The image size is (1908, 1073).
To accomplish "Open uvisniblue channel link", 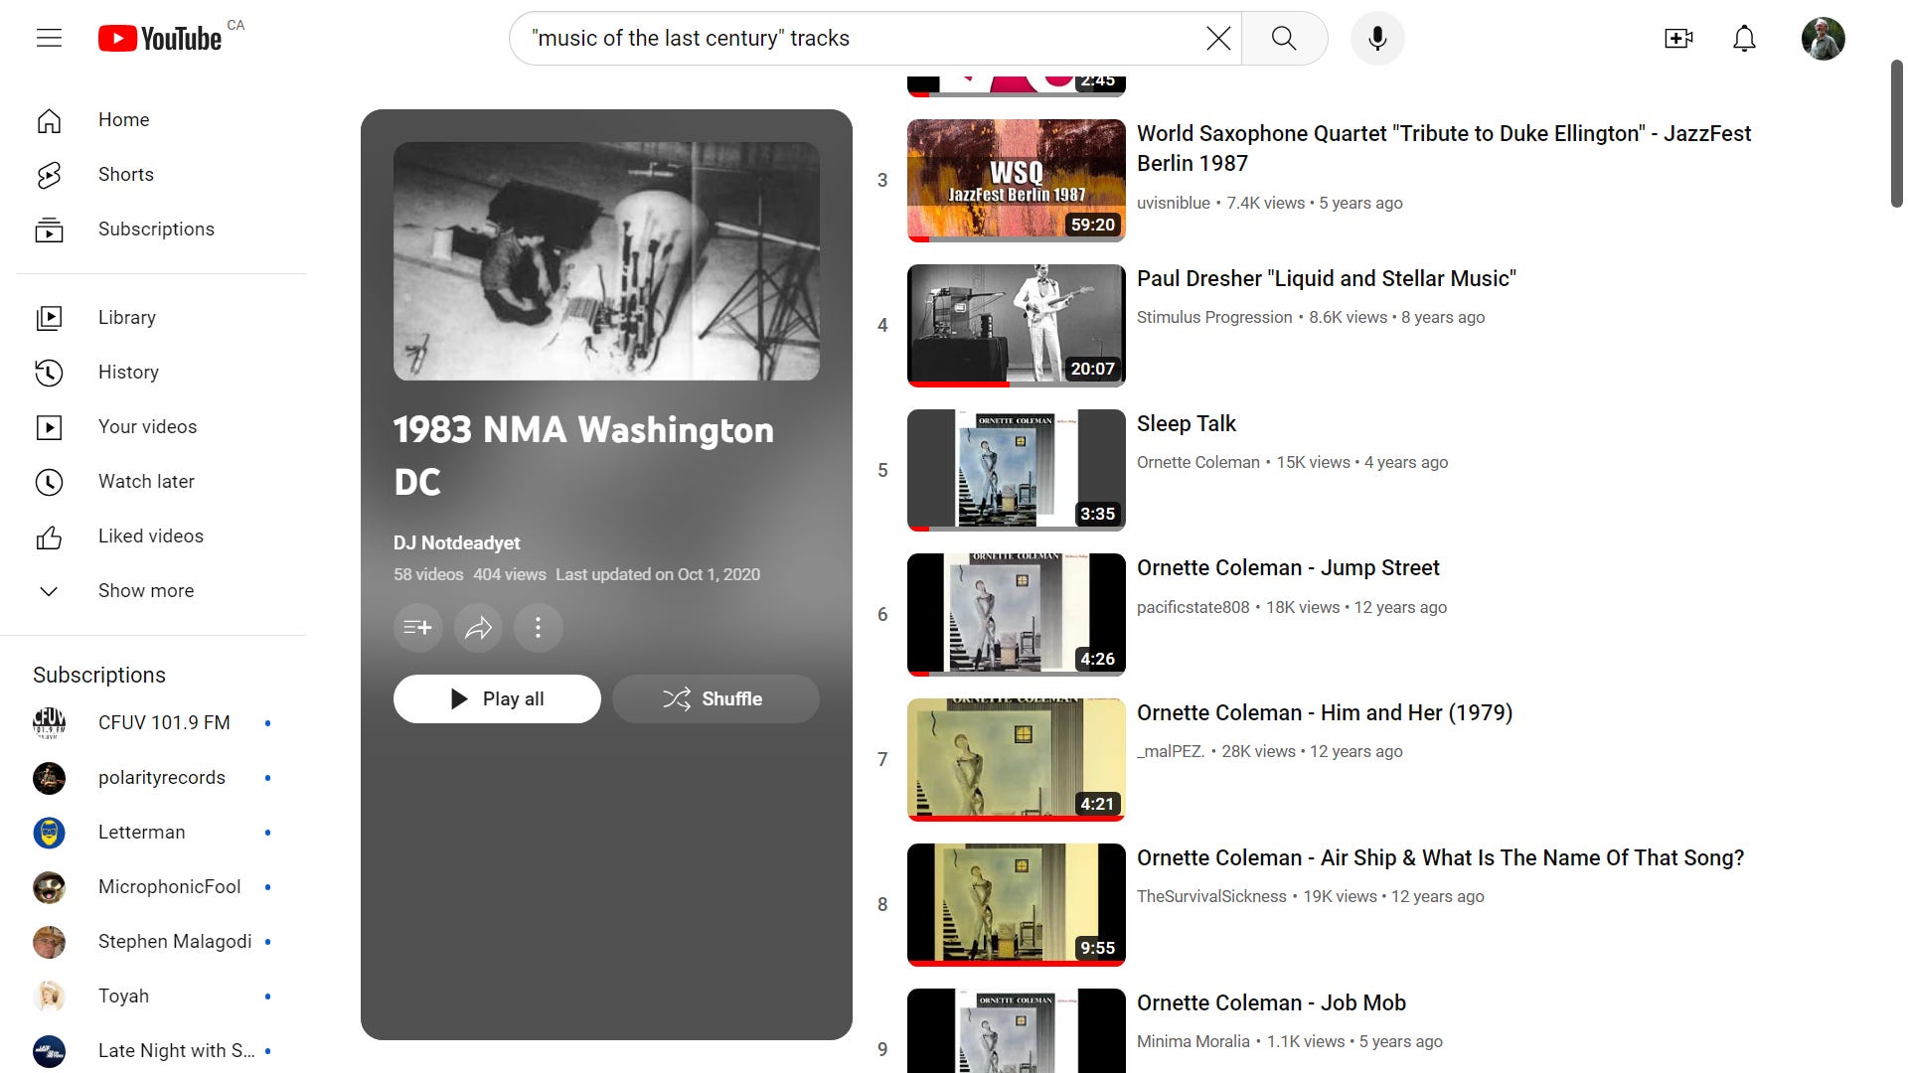I will pyautogui.click(x=1174, y=203).
